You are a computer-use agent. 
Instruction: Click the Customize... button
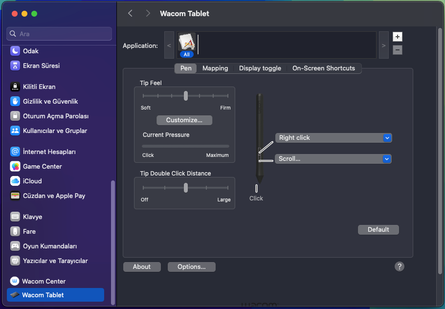[184, 120]
